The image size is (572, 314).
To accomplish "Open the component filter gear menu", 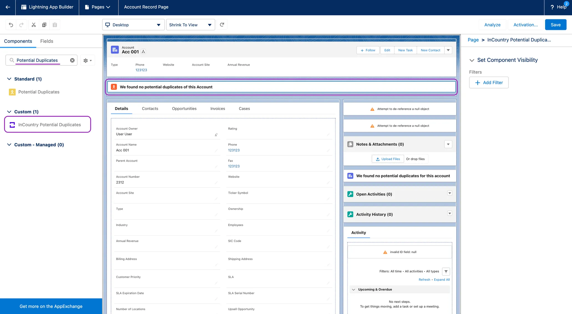I will pyautogui.click(x=87, y=60).
